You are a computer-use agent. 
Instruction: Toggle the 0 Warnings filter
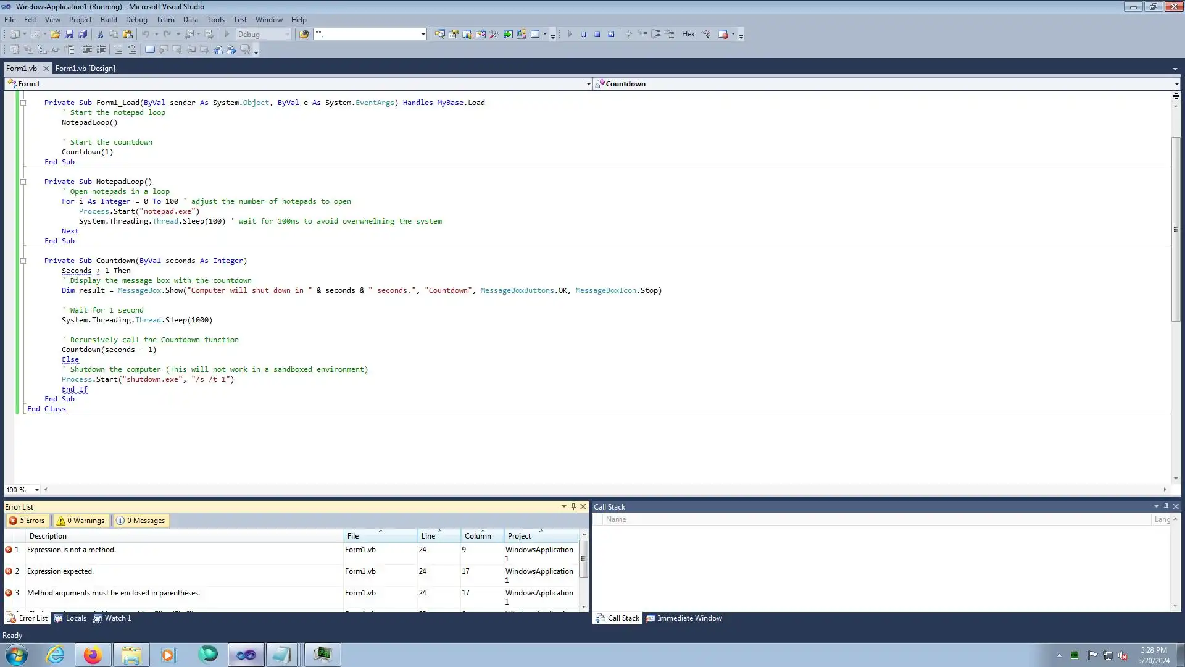(81, 521)
